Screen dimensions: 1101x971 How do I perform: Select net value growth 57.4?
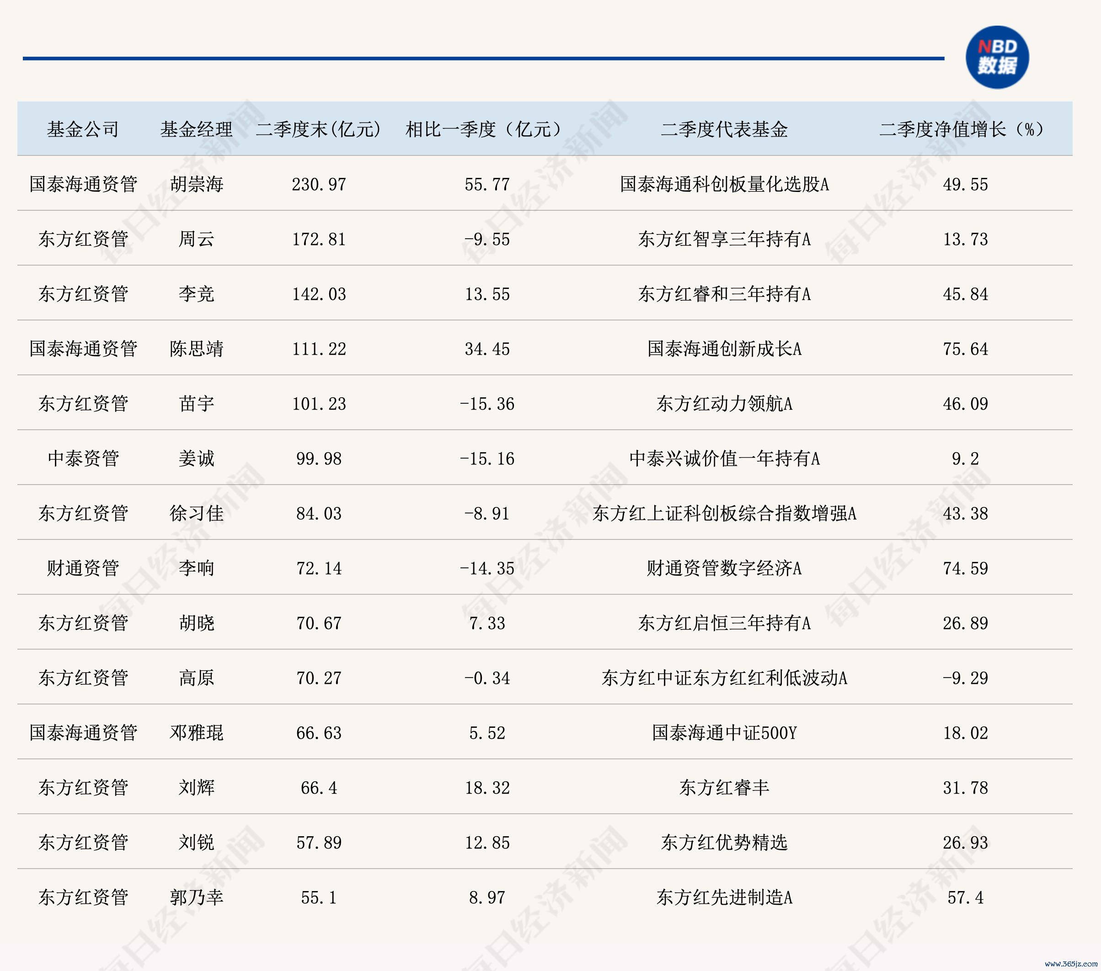pos(965,898)
